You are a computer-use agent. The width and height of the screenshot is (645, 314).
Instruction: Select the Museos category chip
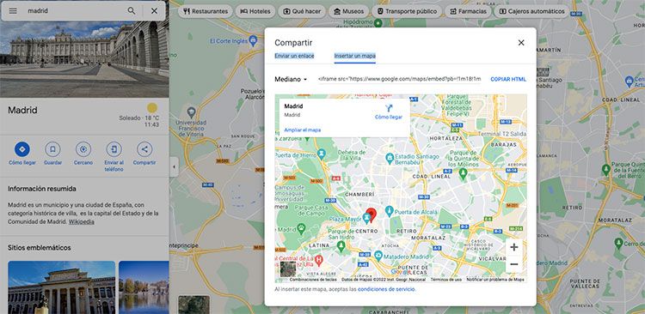348,11
